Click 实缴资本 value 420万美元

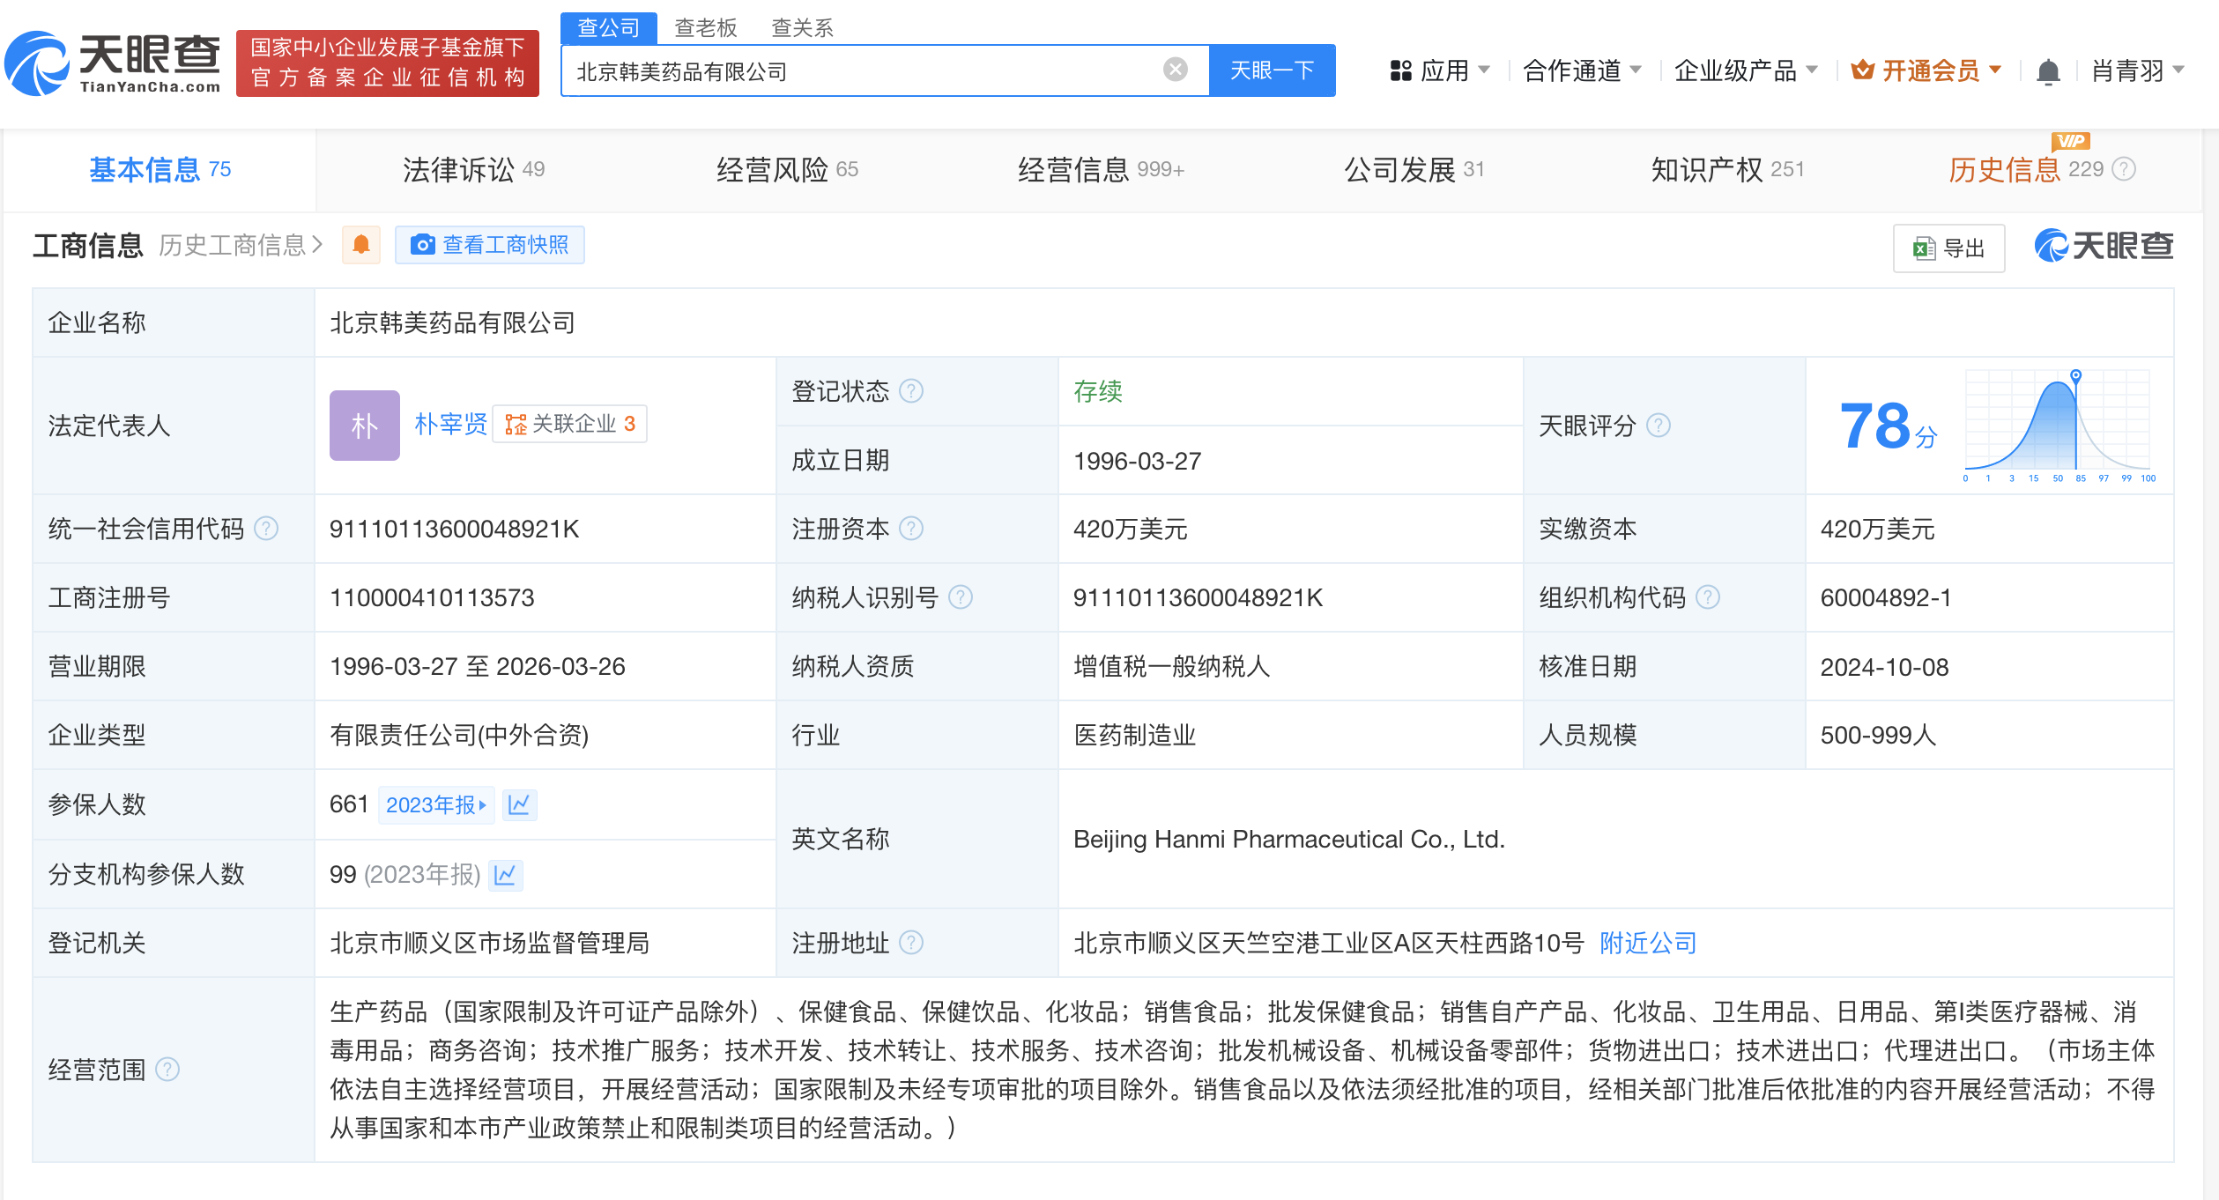pyautogui.click(x=1877, y=529)
